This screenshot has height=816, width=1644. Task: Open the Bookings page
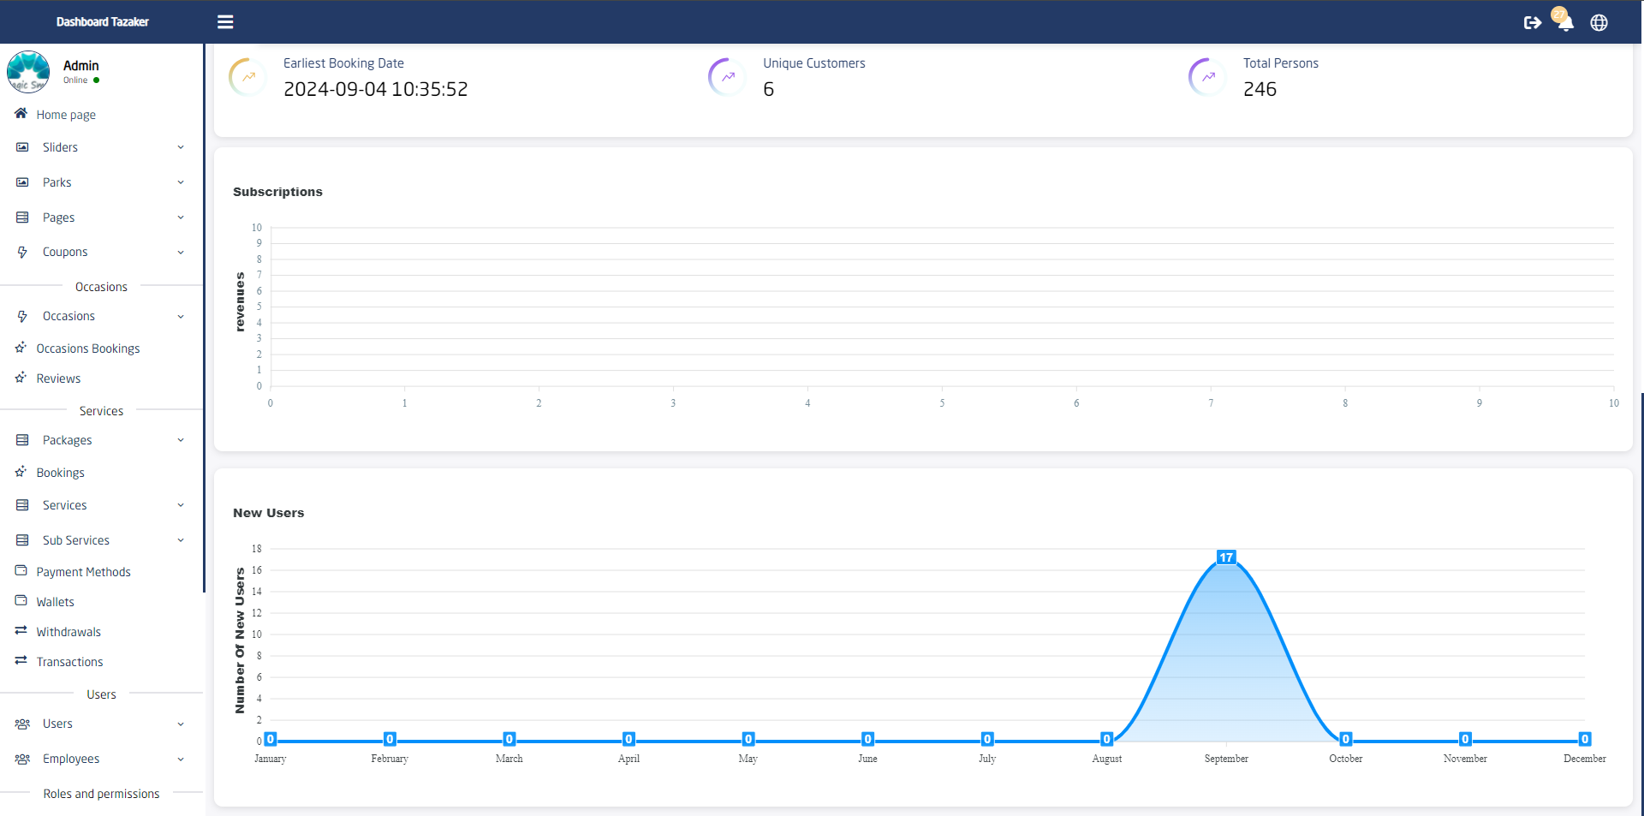tap(60, 473)
